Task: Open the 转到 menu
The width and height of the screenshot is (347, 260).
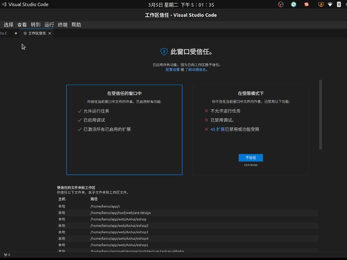Action: click(x=35, y=25)
